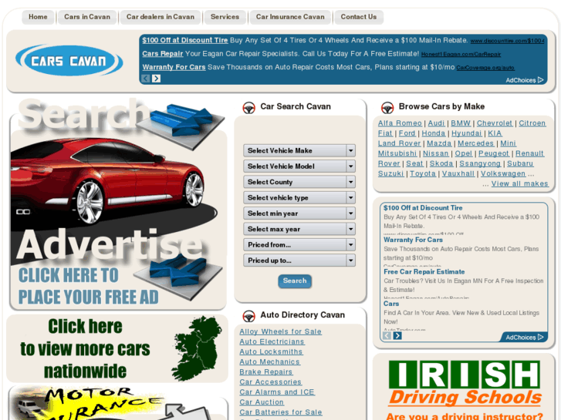
Task: Click next arrow in sidebar ad box
Action: click(x=397, y=336)
